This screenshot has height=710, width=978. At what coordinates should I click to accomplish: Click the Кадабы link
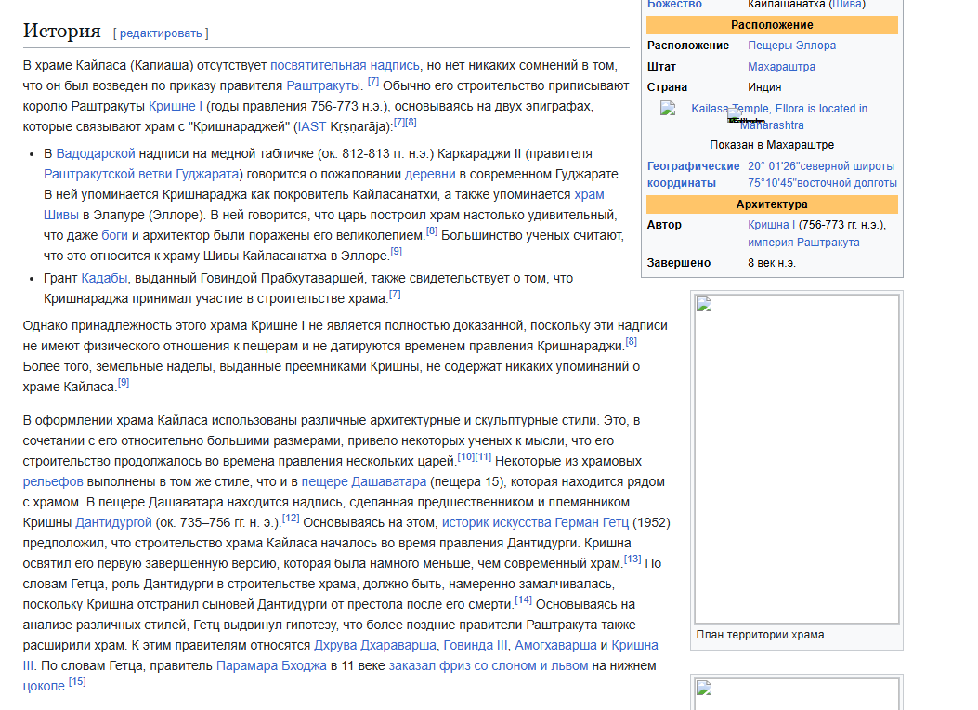(104, 278)
